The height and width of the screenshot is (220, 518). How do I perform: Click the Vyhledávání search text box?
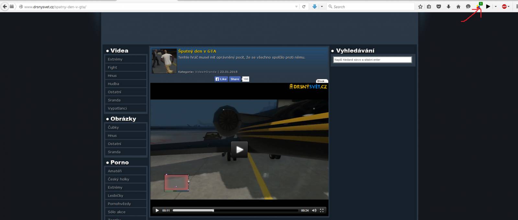(372, 60)
